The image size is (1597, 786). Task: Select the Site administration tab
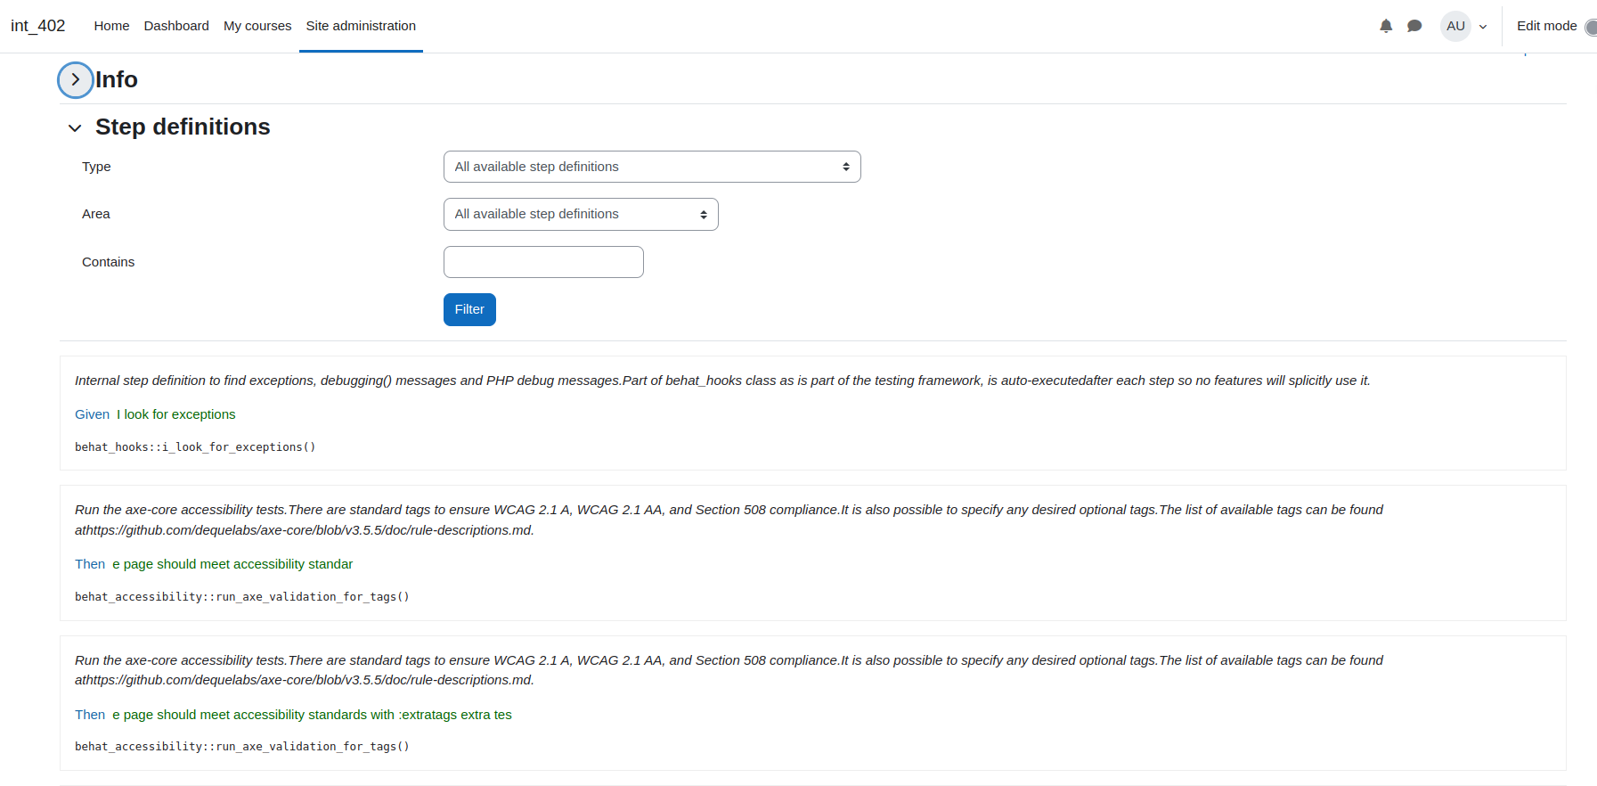pyautogui.click(x=361, y=26)
